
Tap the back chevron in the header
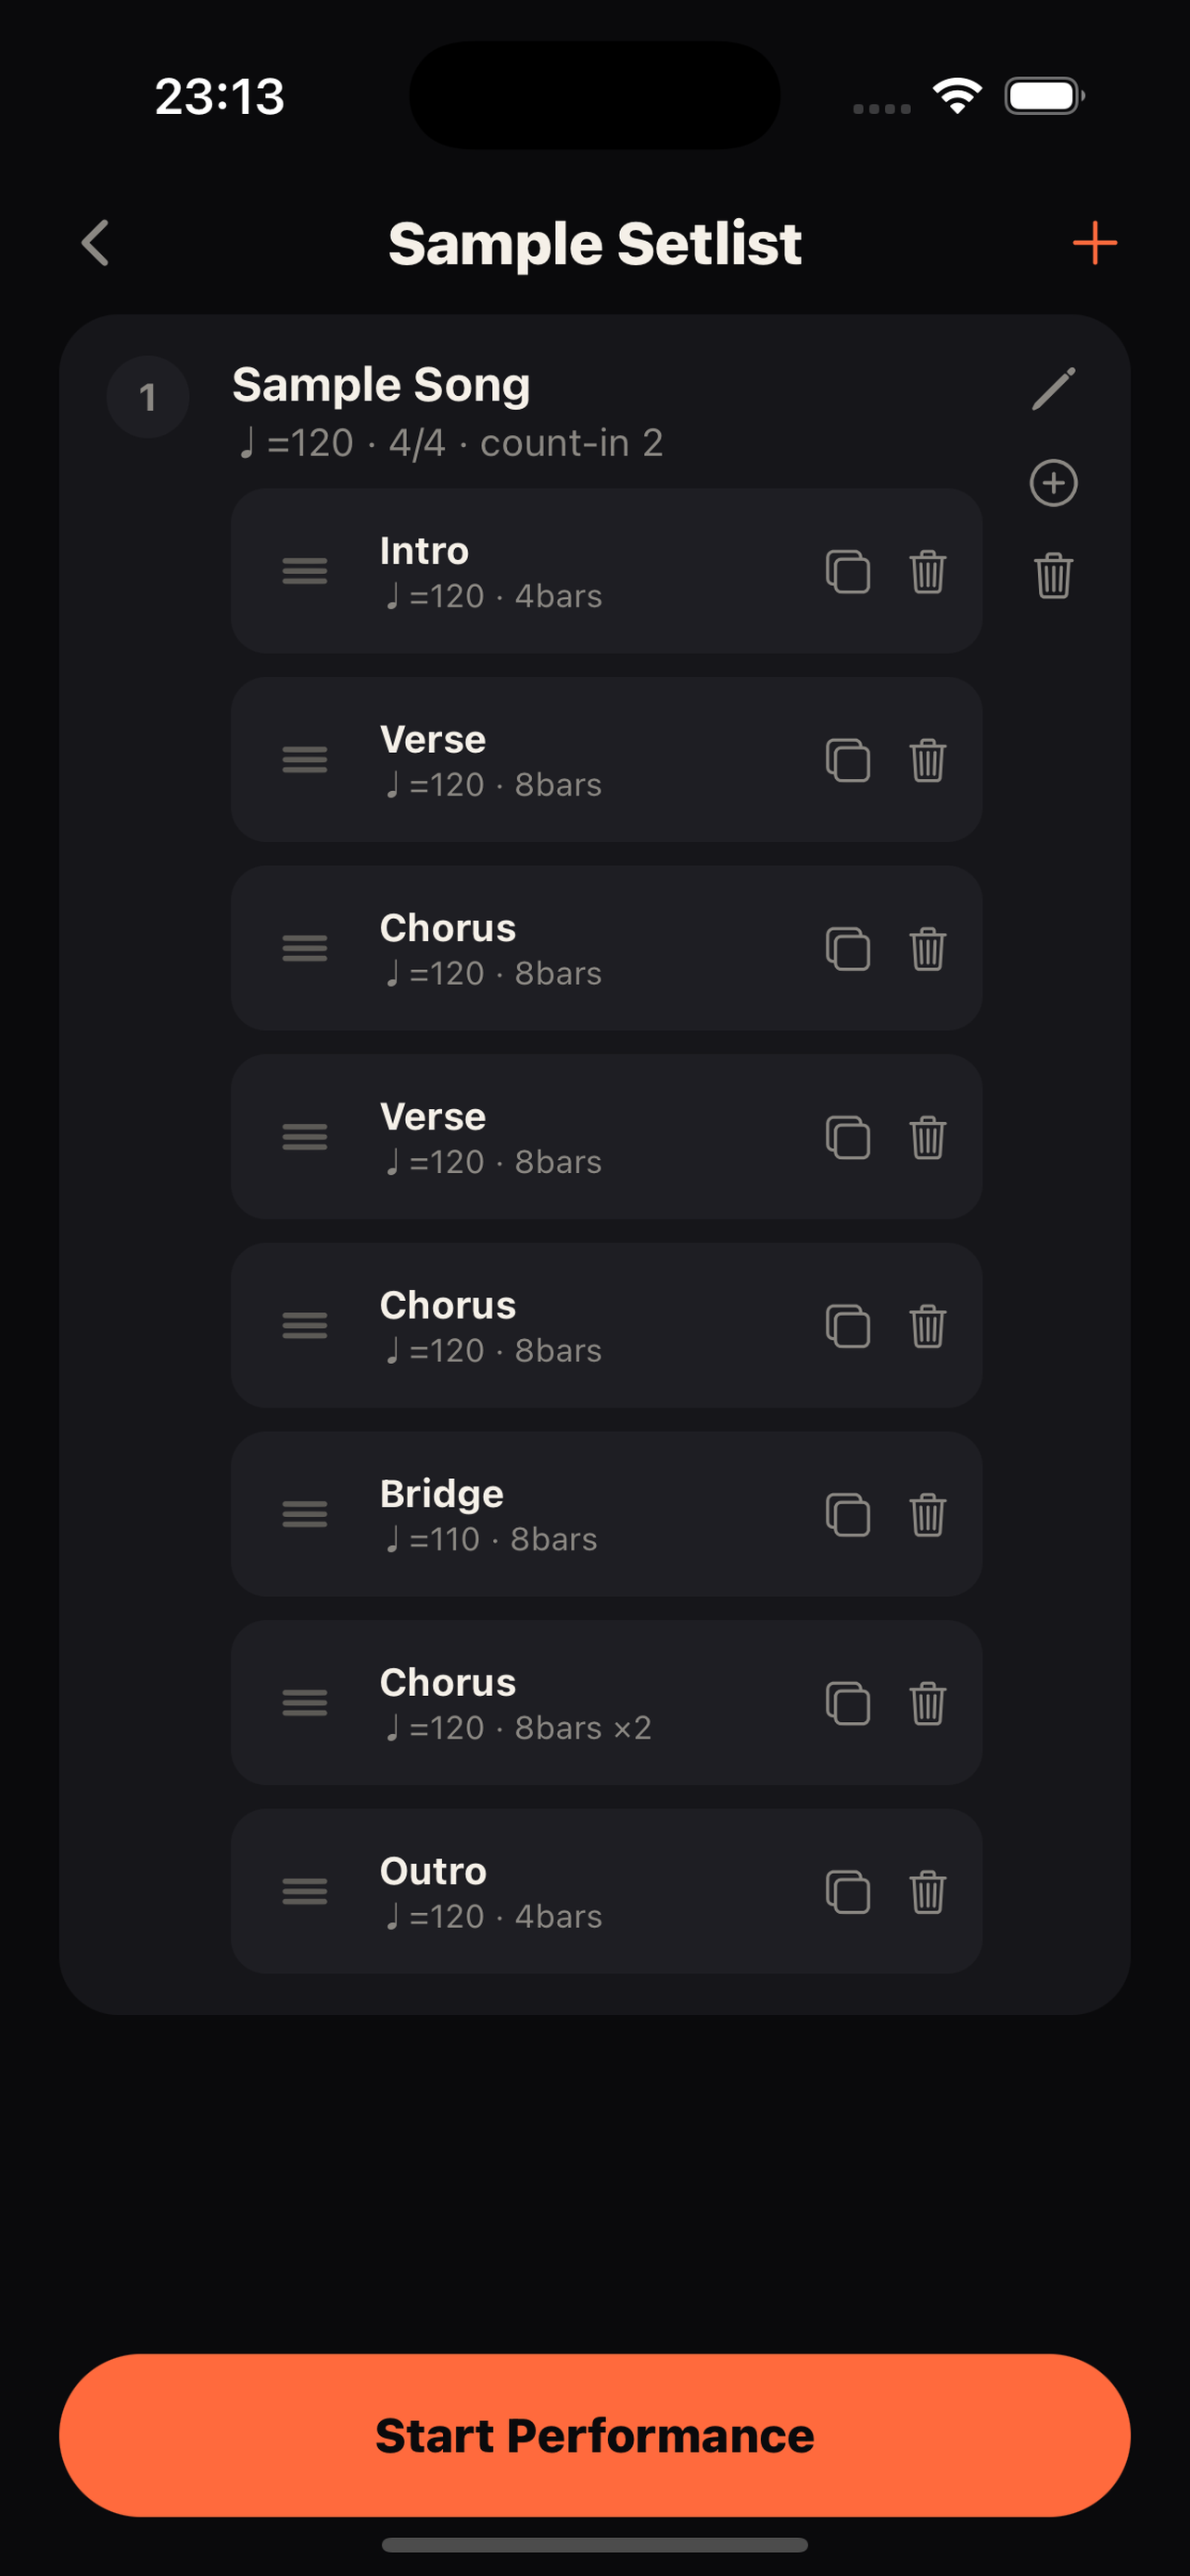tap(95, 243)
